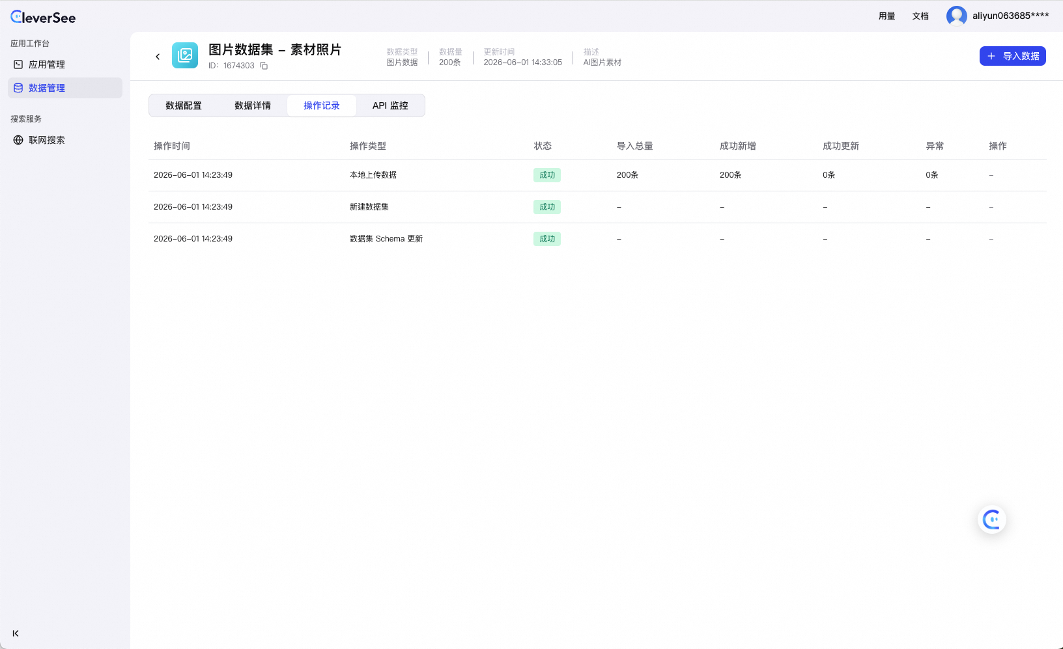Click the 应用管理 sidebar icon
The height and width of the screenshot is (649, 1063).
[x=18, y=64]
